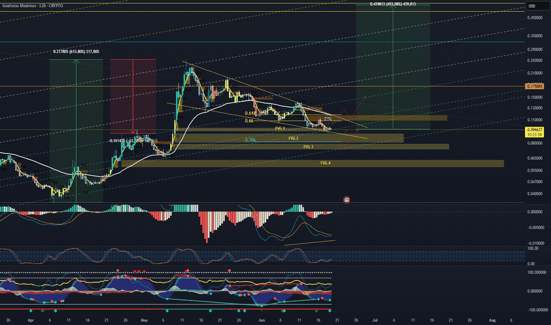Viewport: 551px width, 325px height.
Task: Select the orange 0.175085 price label
Action: (534, 86)
